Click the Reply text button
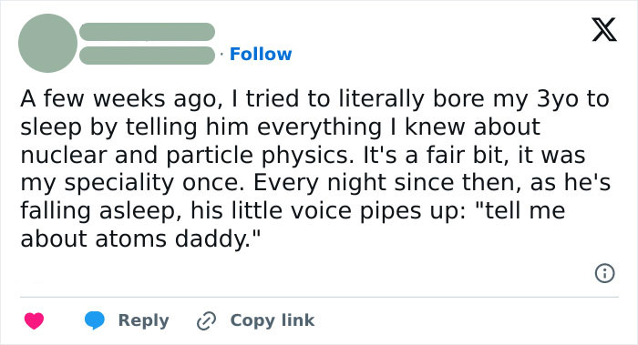The height and width of the screenshot is (345, 638). point(144,320)
